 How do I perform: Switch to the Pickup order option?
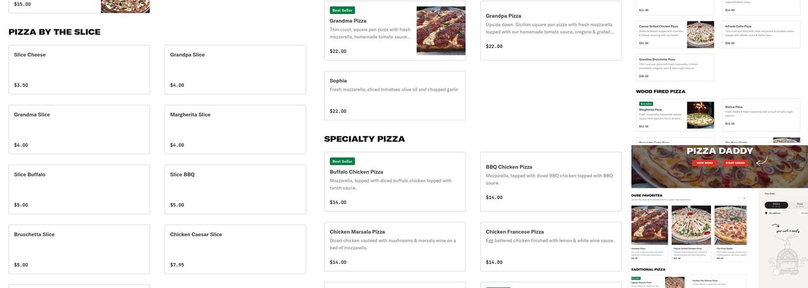pos(800,204)
